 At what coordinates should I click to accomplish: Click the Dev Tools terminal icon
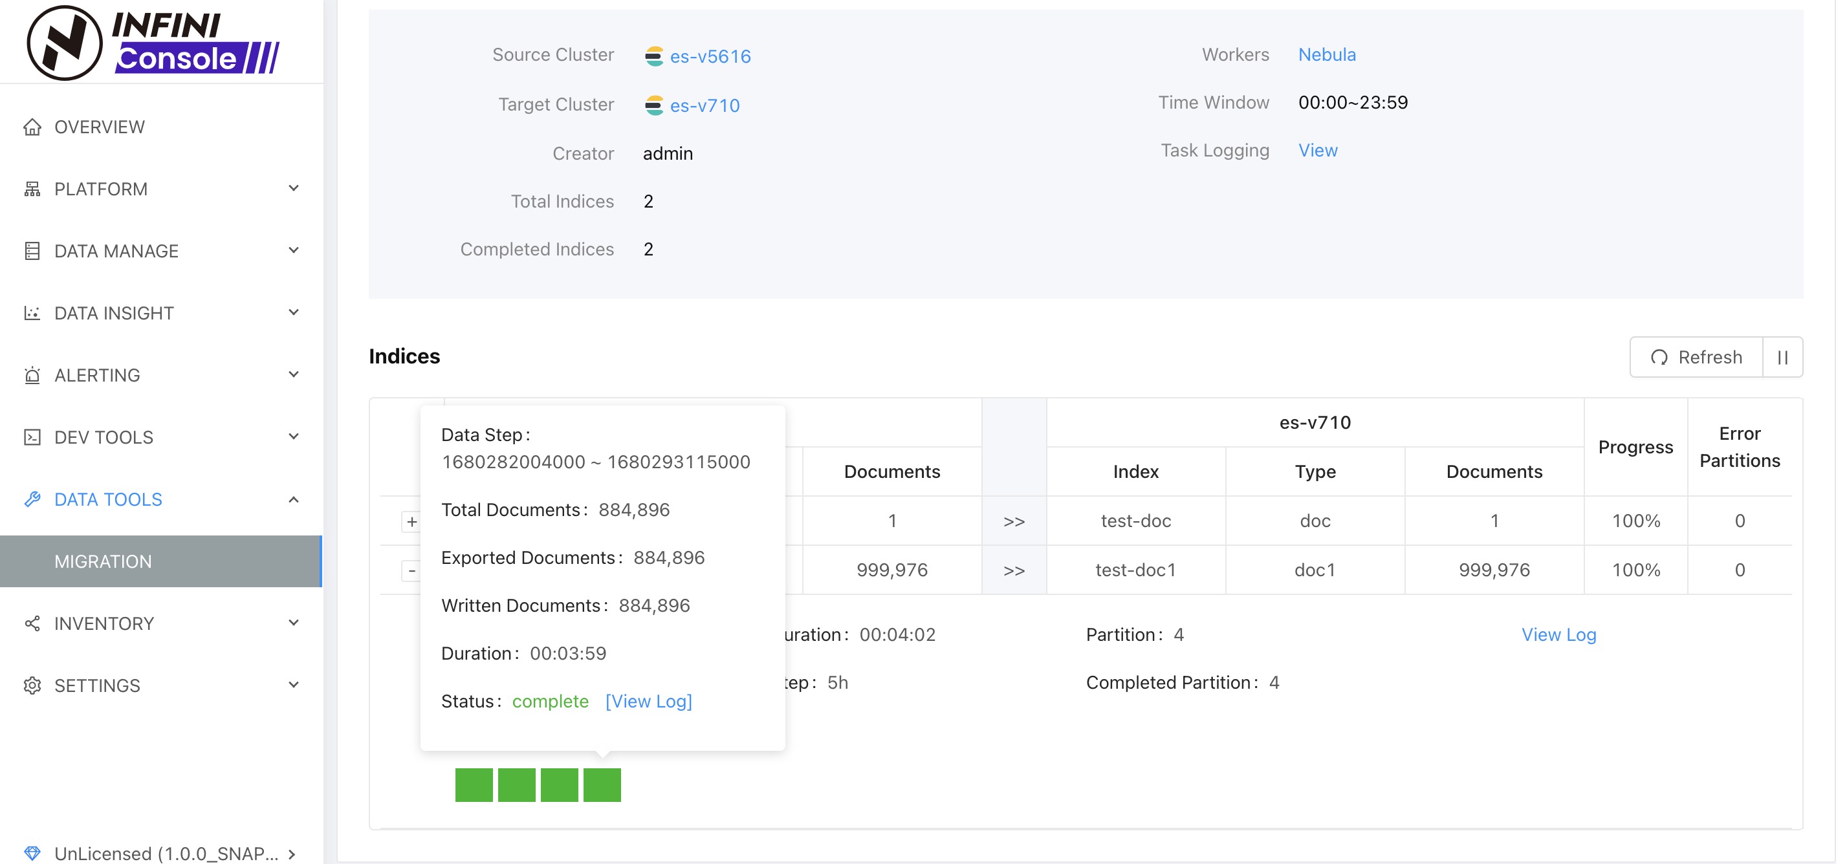point(32,437)
